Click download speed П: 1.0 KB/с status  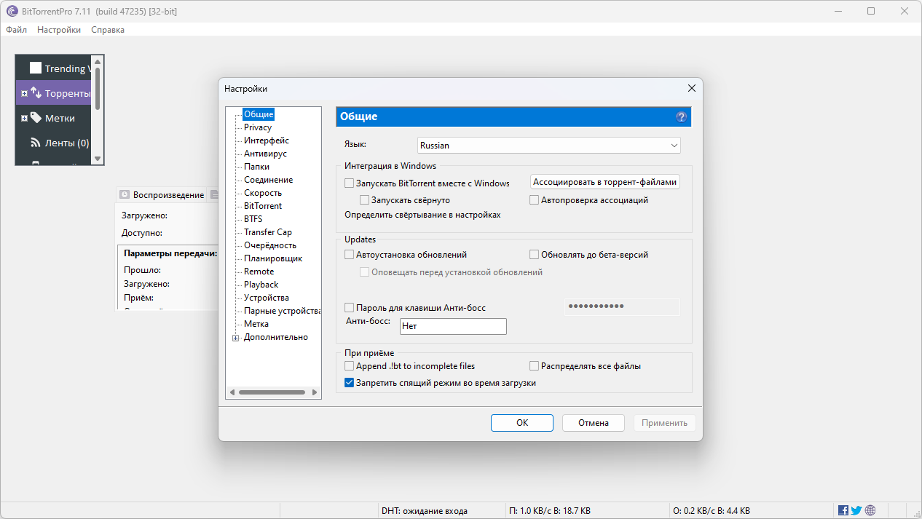(550, 511)
